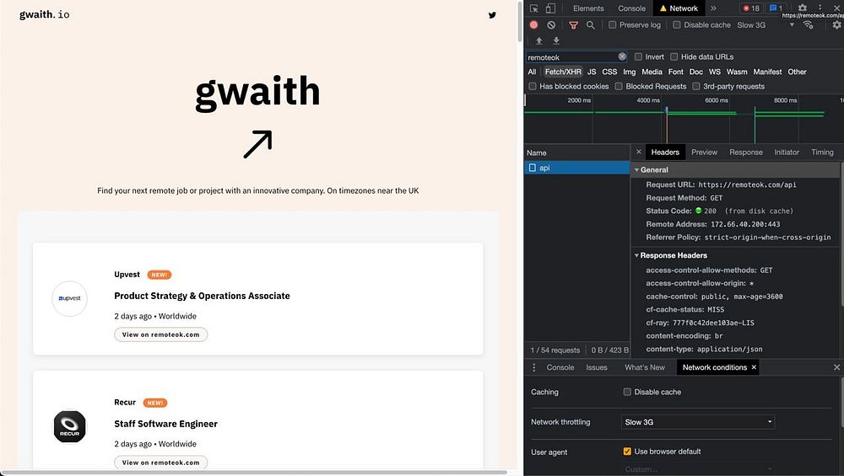Click the gwaith arrow logo
This screenshot has height=476, width=844.
click(x=257, y=144)
